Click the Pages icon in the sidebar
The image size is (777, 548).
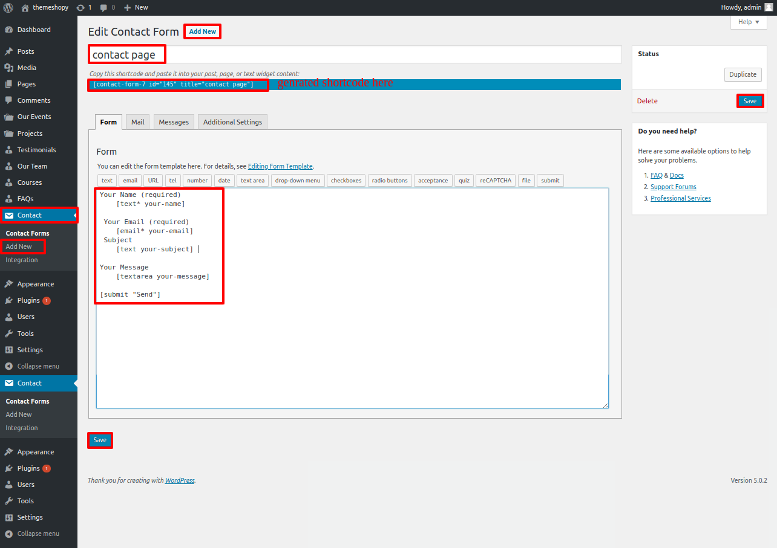pos(8,84)
